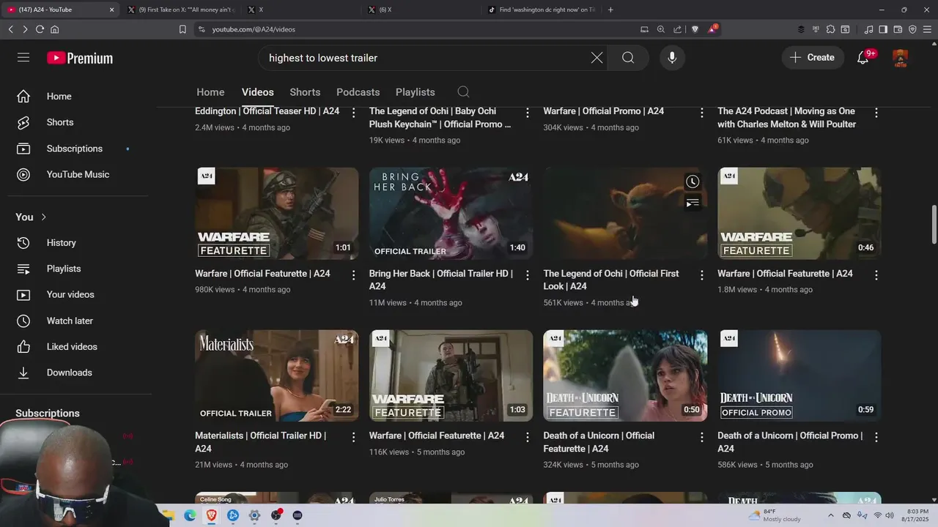
Task: Open the Bring Her Back trailer thumbnail
Action: pyautogui.click(x=451, y=213)
